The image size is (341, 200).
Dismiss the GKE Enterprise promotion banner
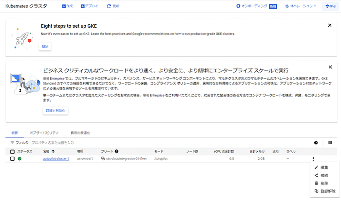[x=330, y=67]
